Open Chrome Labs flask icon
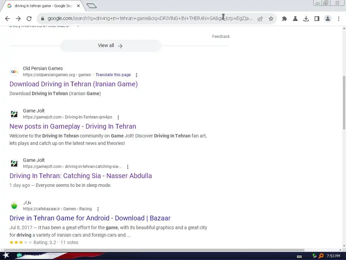Screen dimensions: 346x260 (x=295, y=19)
